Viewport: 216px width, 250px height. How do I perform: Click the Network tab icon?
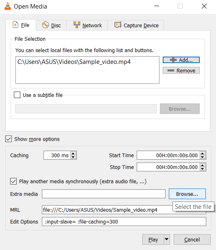point(77,25)
